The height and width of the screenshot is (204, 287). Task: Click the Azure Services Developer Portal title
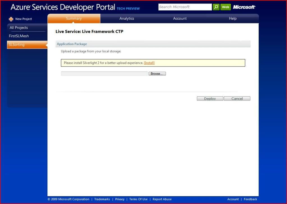click(63, 7)
